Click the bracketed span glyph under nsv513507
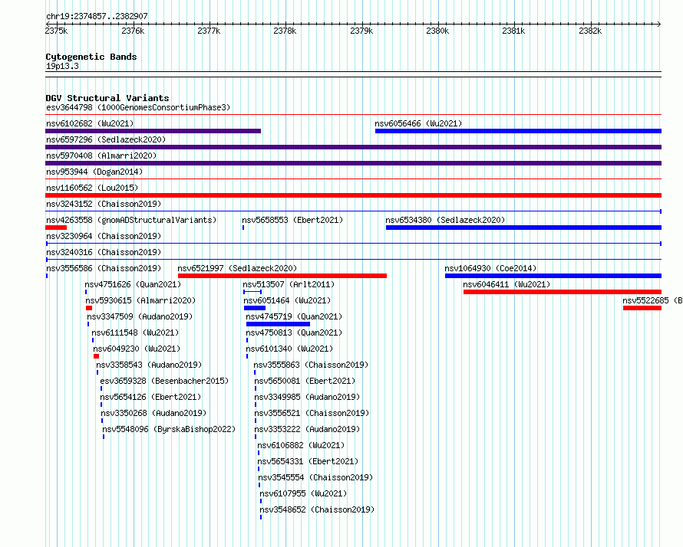Viewport: 683px width, 547px height. point(252,292)
